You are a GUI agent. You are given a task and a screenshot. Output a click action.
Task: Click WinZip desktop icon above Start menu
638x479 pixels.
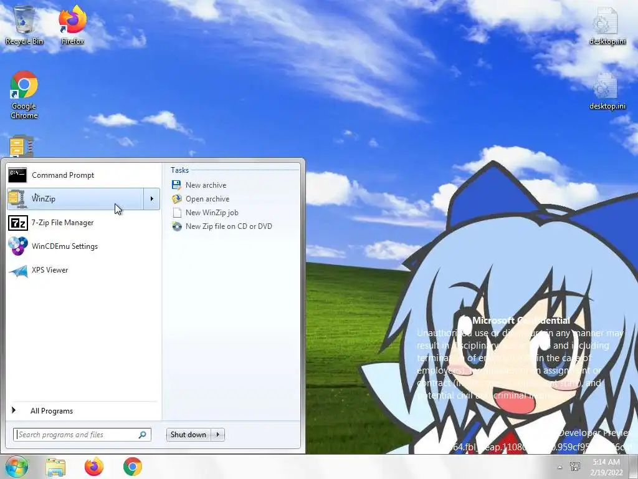click(21, 146)
